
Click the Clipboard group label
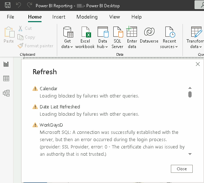coord(27,54)
